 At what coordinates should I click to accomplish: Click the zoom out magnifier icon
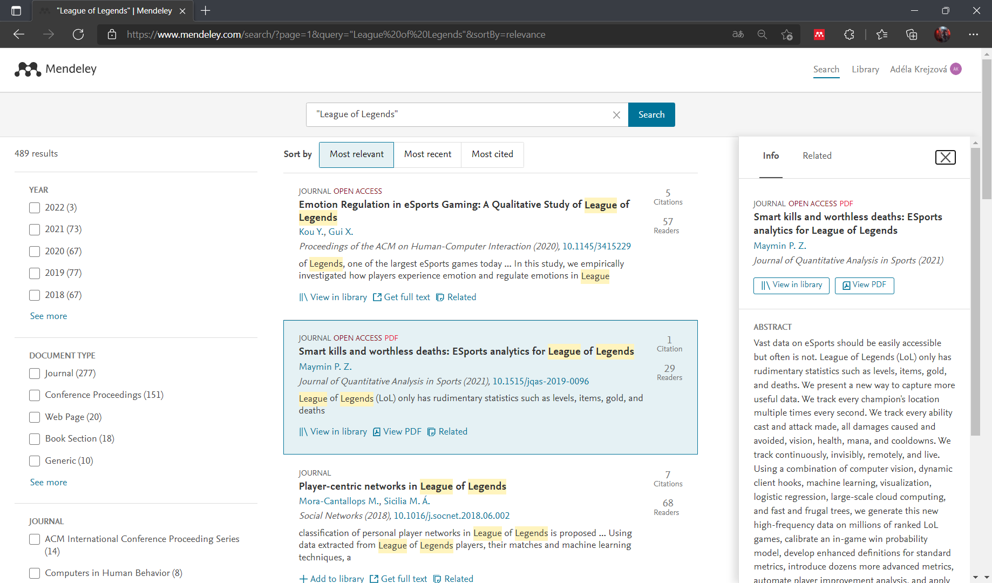tap(762, 35)
